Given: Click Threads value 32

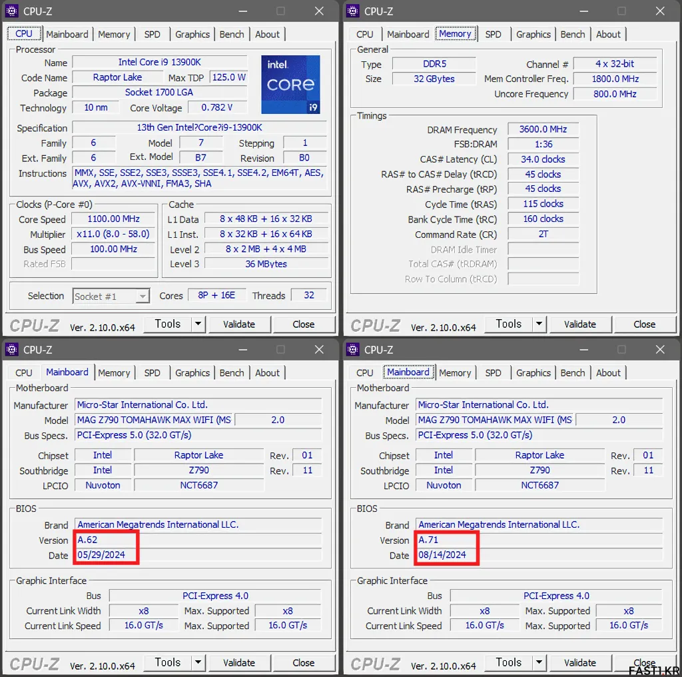Looking at the screenshot, I should pyautogui.click(x=309, y=295).
